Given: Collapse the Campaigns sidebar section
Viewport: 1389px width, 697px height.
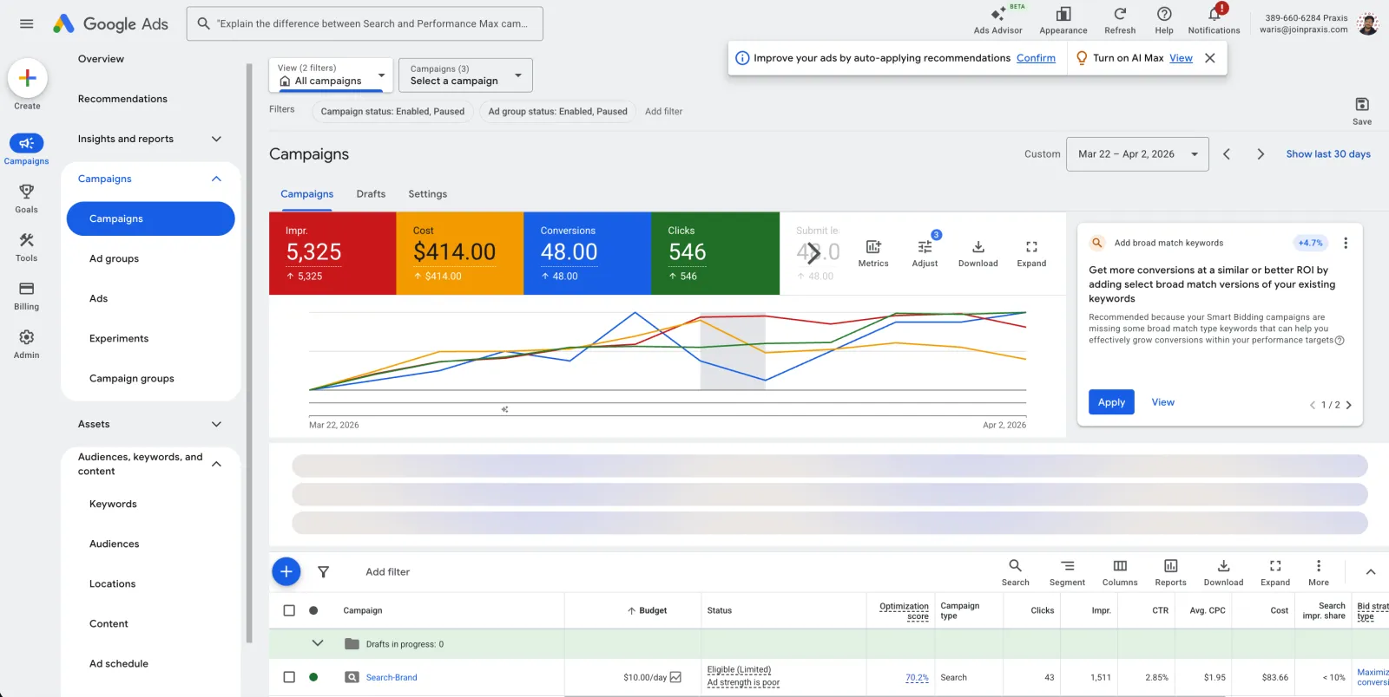Looking at the screenshot, I should 216,179.
